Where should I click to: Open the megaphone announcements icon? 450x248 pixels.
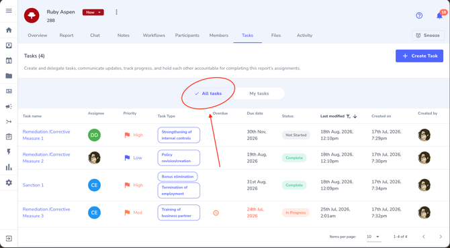coord(9,107)
